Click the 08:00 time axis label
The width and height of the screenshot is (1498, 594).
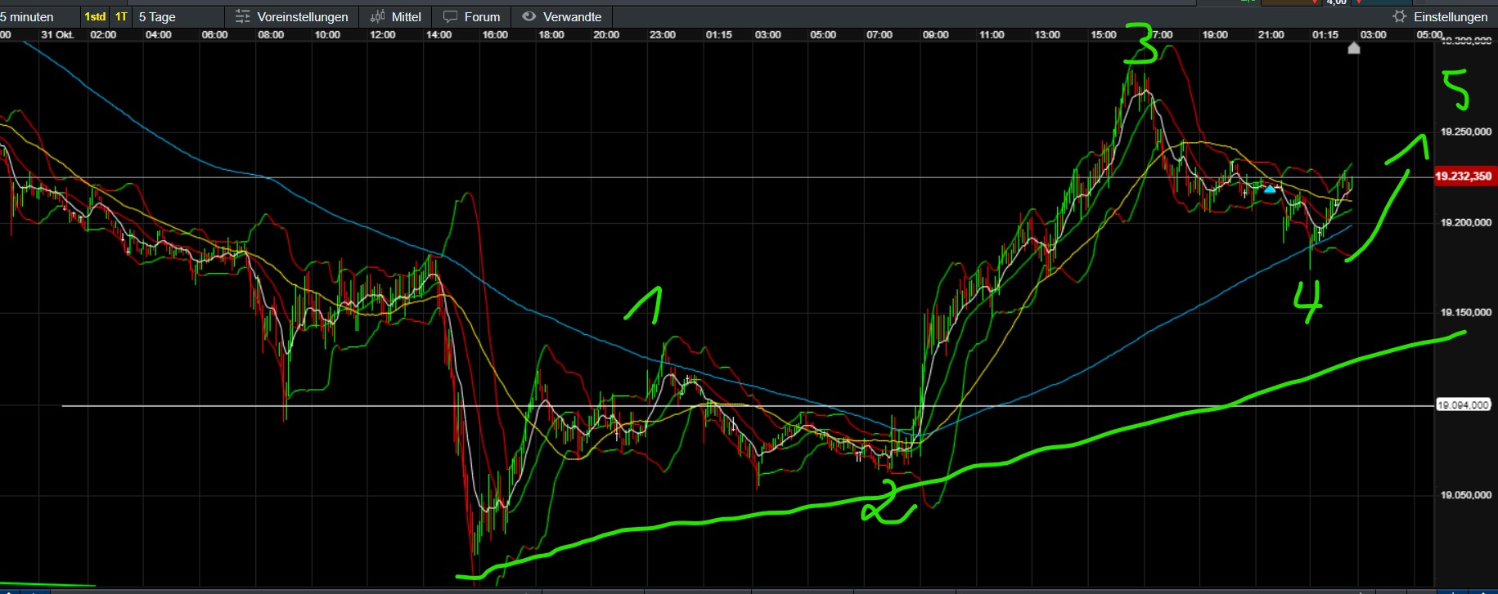tap(271, 34)
